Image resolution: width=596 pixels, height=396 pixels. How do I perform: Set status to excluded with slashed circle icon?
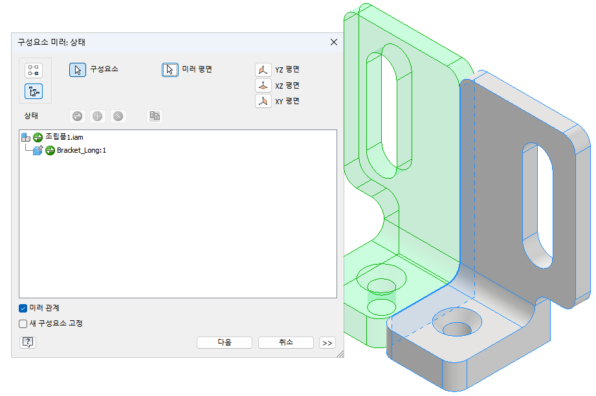click(x=118, y=116)
